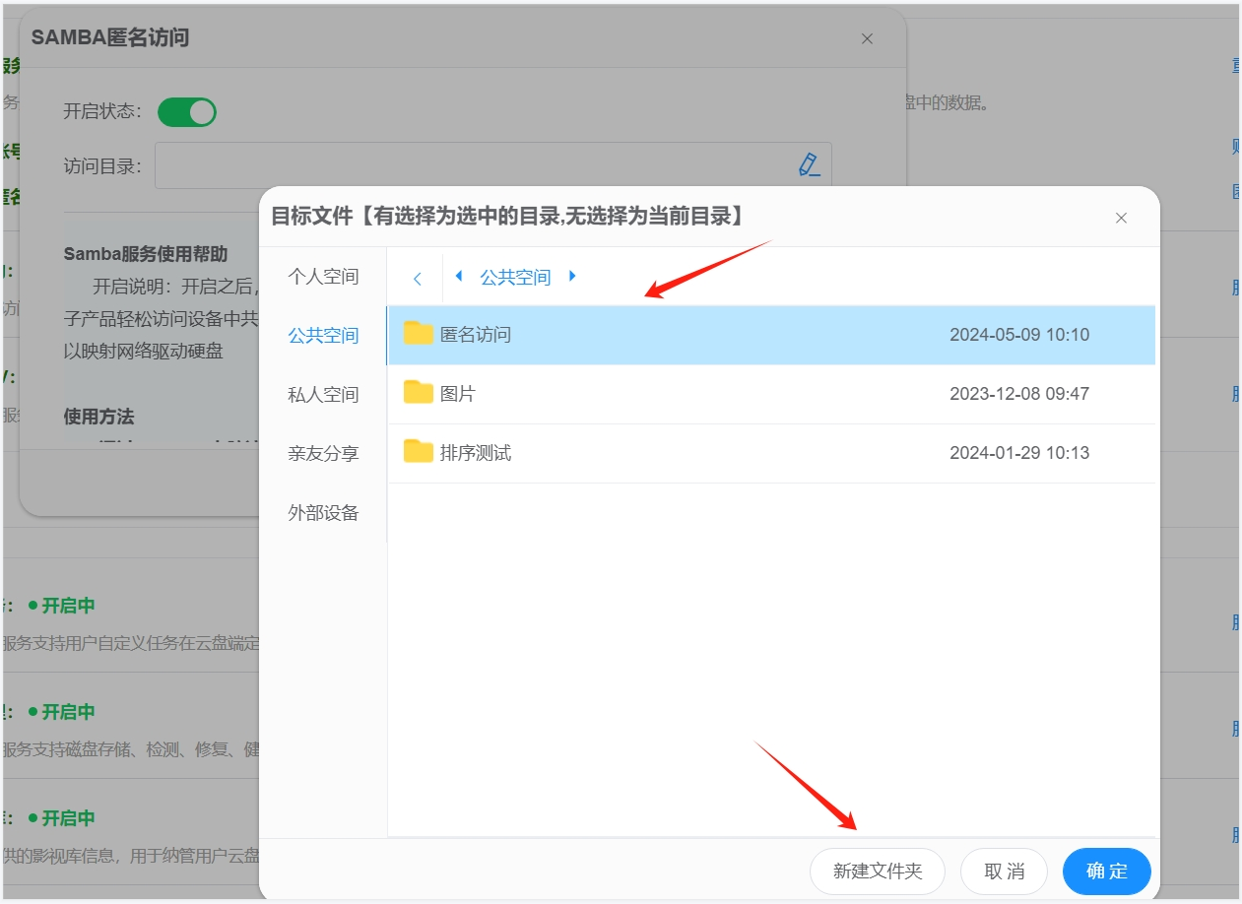The height and width of the screenshot is (904, 1242).
Task: Click the 图片 folder icon
Action: [x=419, y=393]
